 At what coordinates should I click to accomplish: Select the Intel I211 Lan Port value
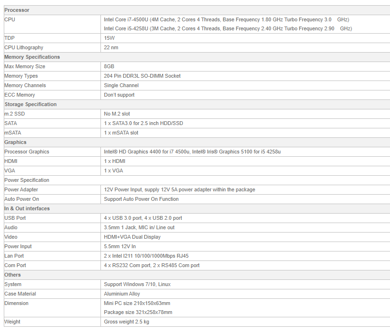click(146, 256)
